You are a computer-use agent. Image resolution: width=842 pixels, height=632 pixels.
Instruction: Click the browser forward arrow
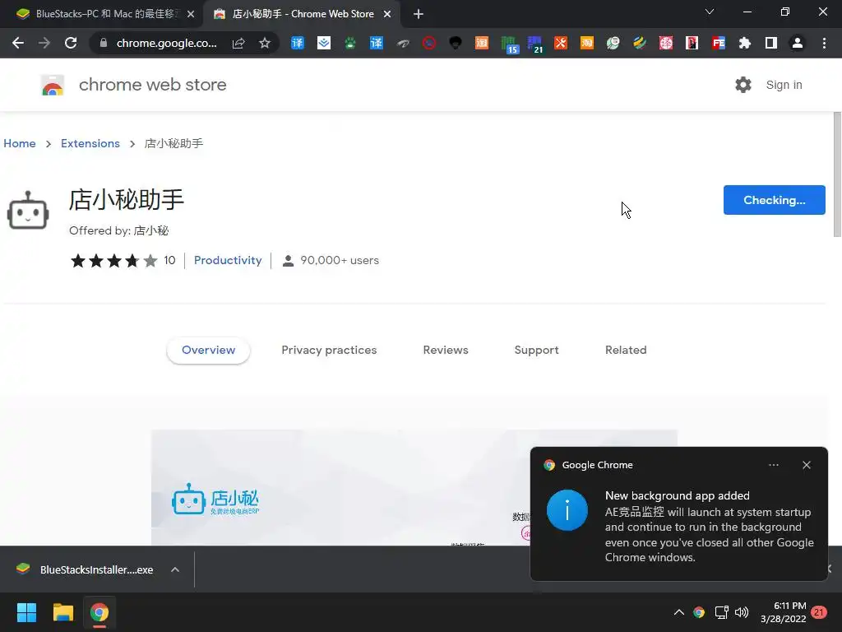click(44, 43)
